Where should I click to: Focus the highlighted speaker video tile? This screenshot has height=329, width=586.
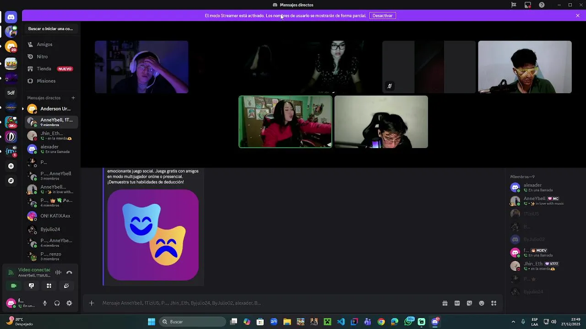285,122
